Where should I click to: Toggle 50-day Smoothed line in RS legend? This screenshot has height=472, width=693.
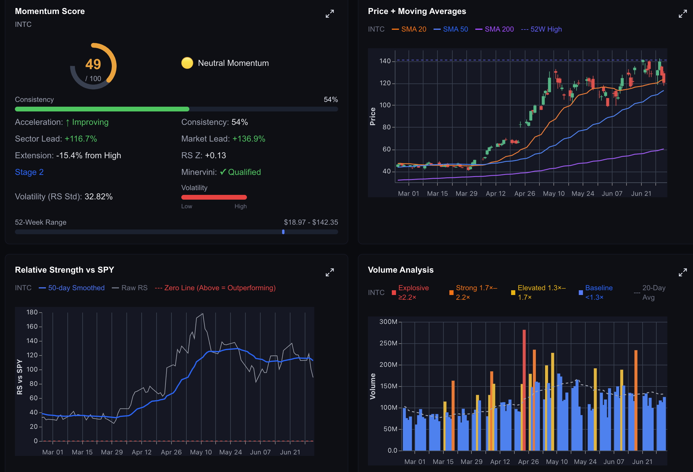[72, 288]
